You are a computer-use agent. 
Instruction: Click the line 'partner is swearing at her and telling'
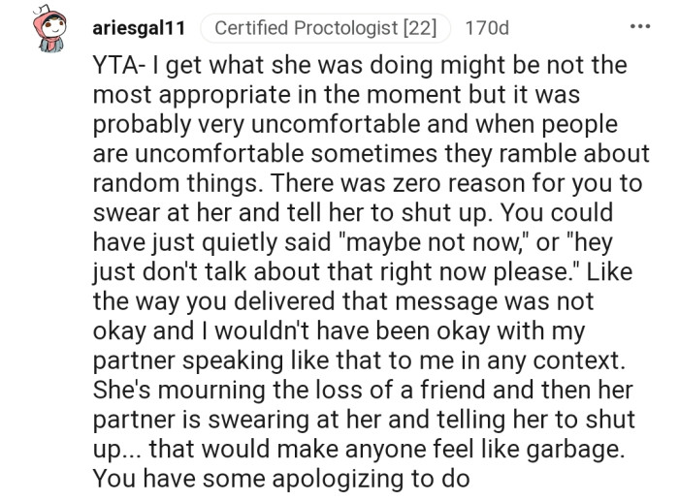[x=364, y=418]
